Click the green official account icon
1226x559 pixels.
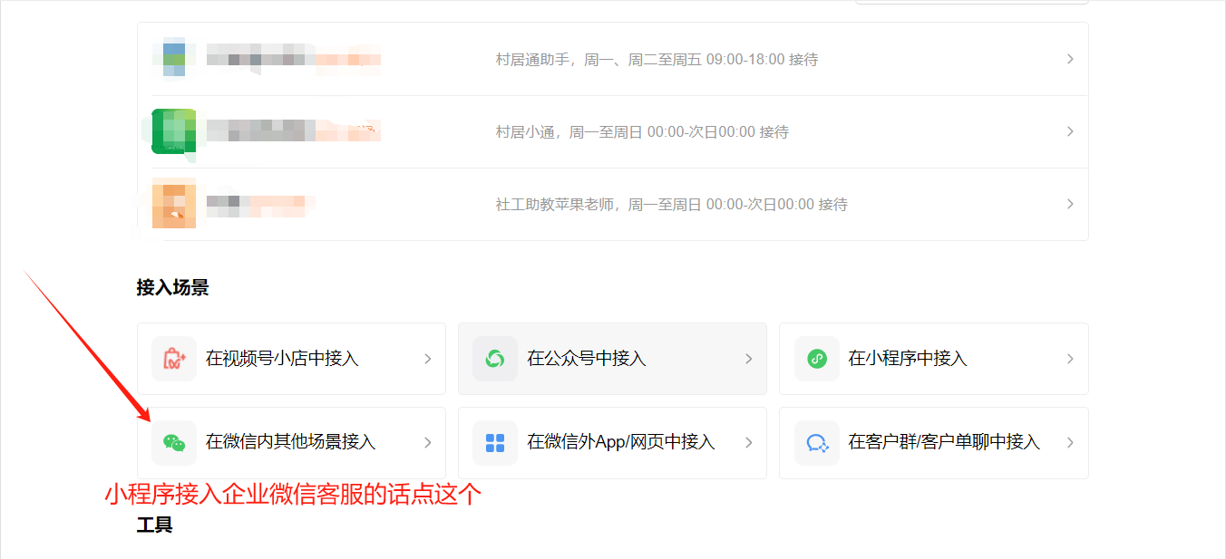pos(495,359)
